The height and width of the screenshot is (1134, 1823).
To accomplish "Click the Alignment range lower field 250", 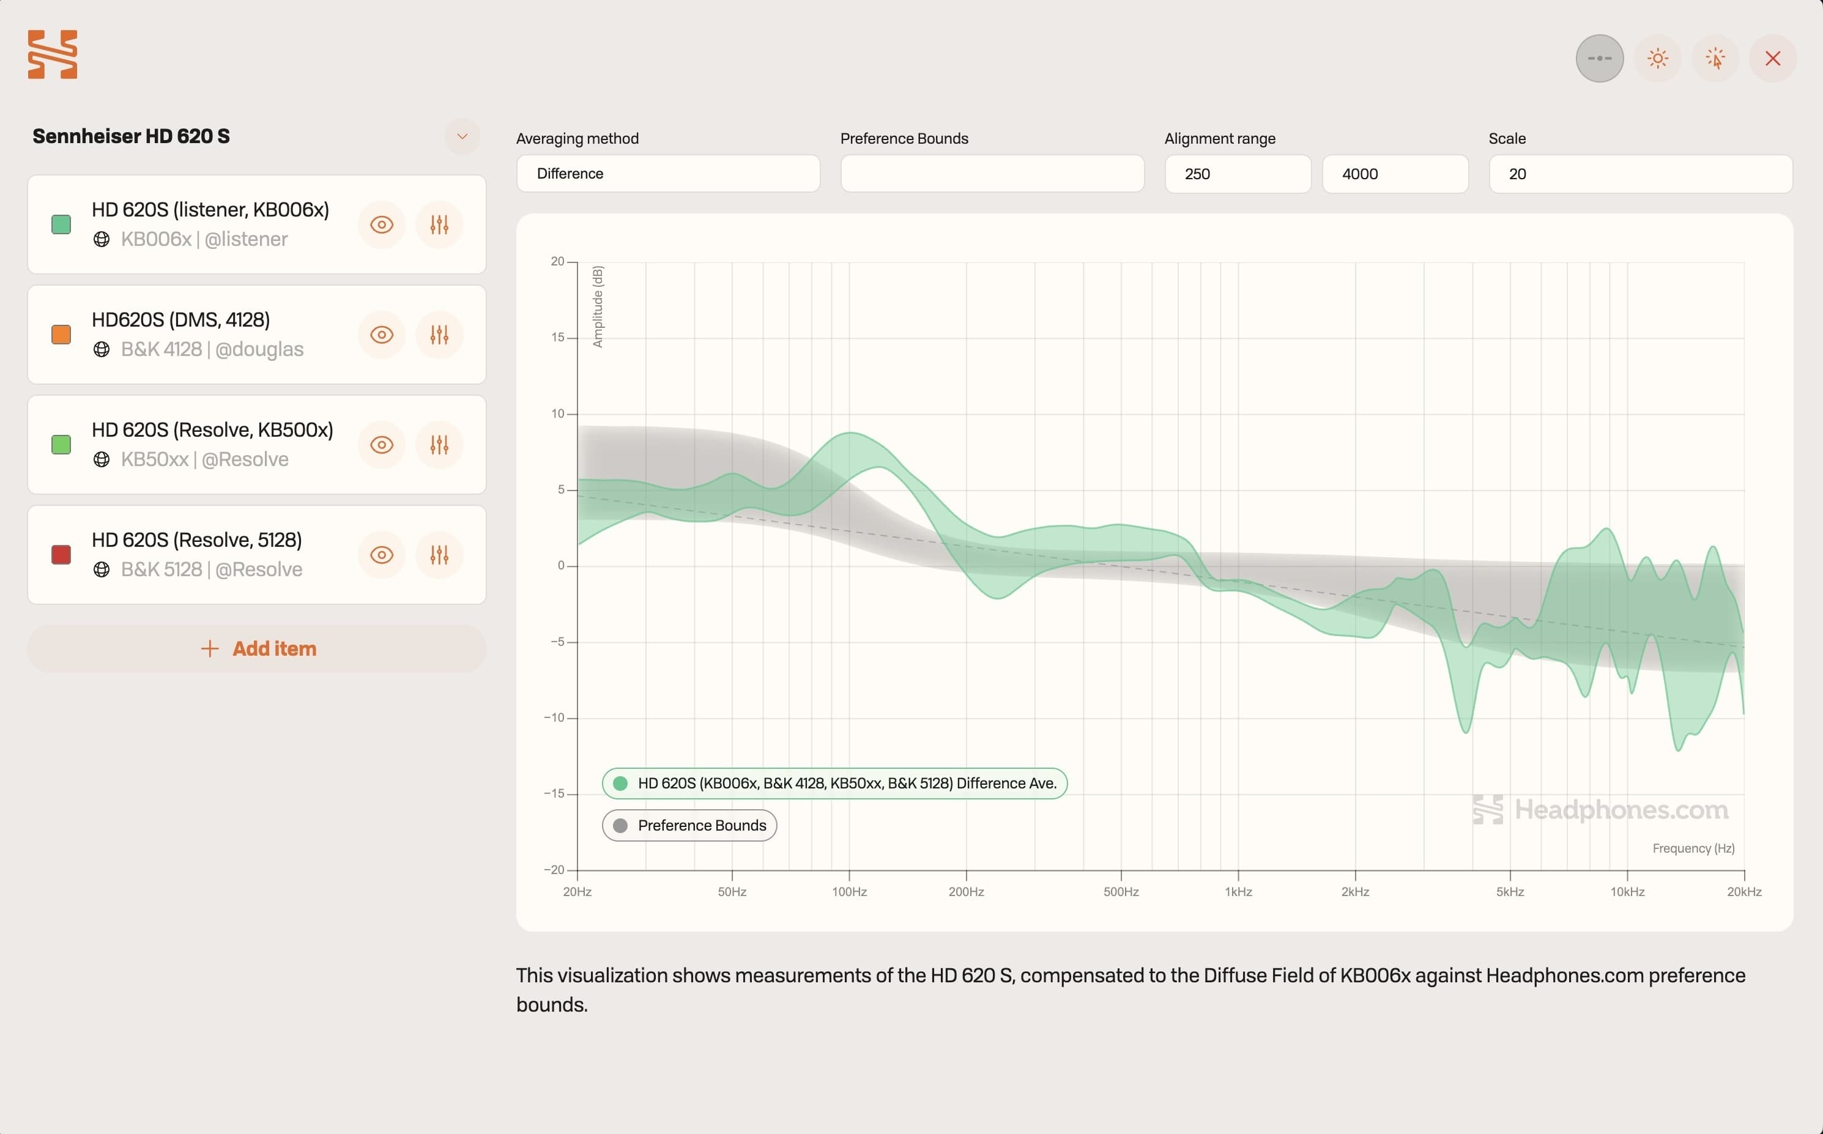I will [x=1238, y=174].
